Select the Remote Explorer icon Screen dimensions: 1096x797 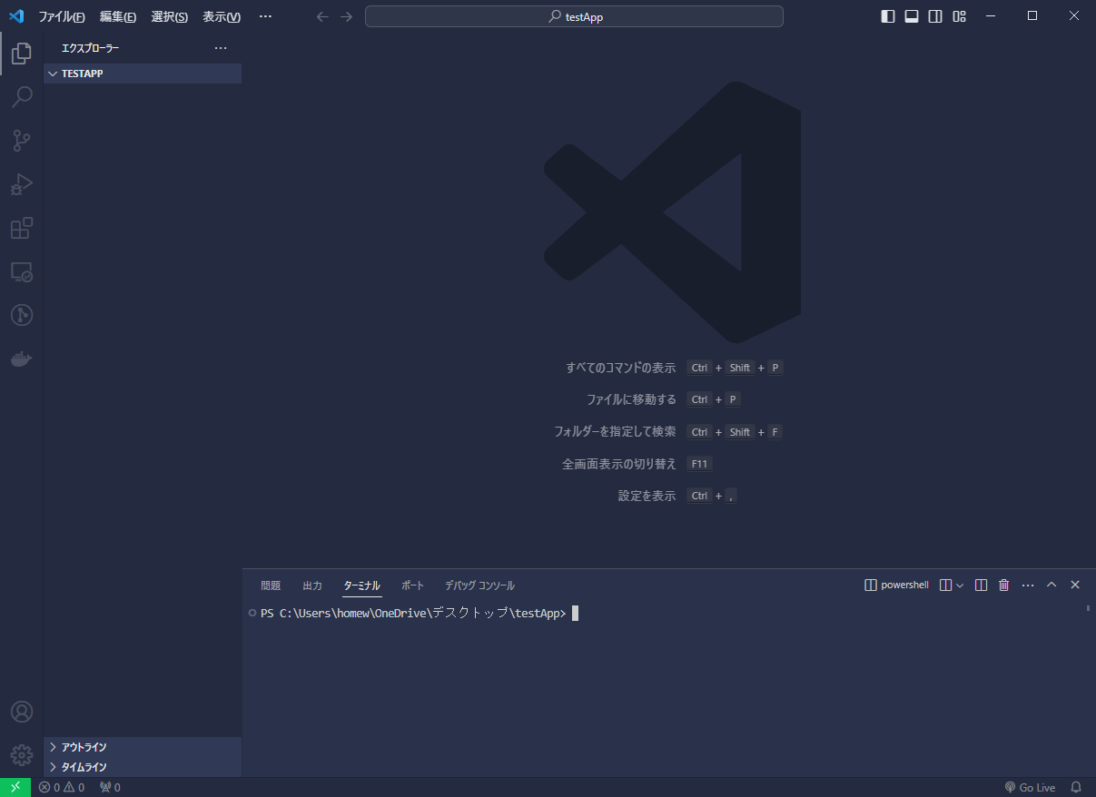pos(22,271)
